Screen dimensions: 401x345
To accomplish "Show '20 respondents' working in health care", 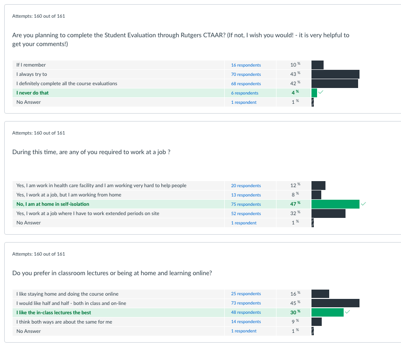I will tap(246, 186).
